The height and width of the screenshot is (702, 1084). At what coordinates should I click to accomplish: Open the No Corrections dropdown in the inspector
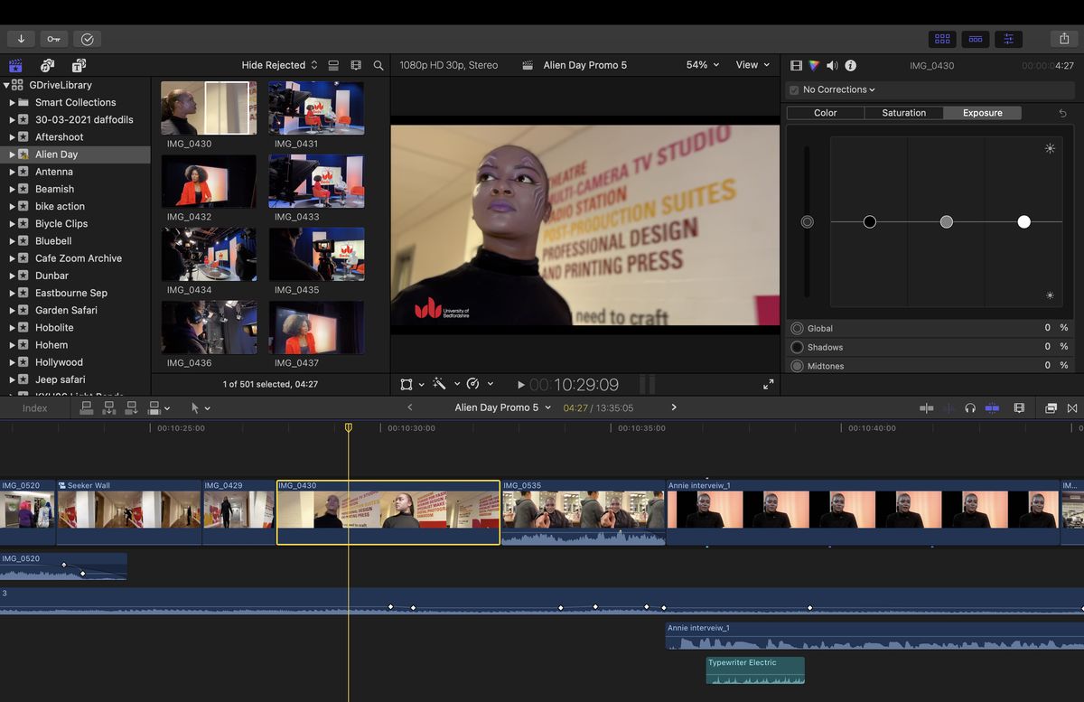pos(833,89)
